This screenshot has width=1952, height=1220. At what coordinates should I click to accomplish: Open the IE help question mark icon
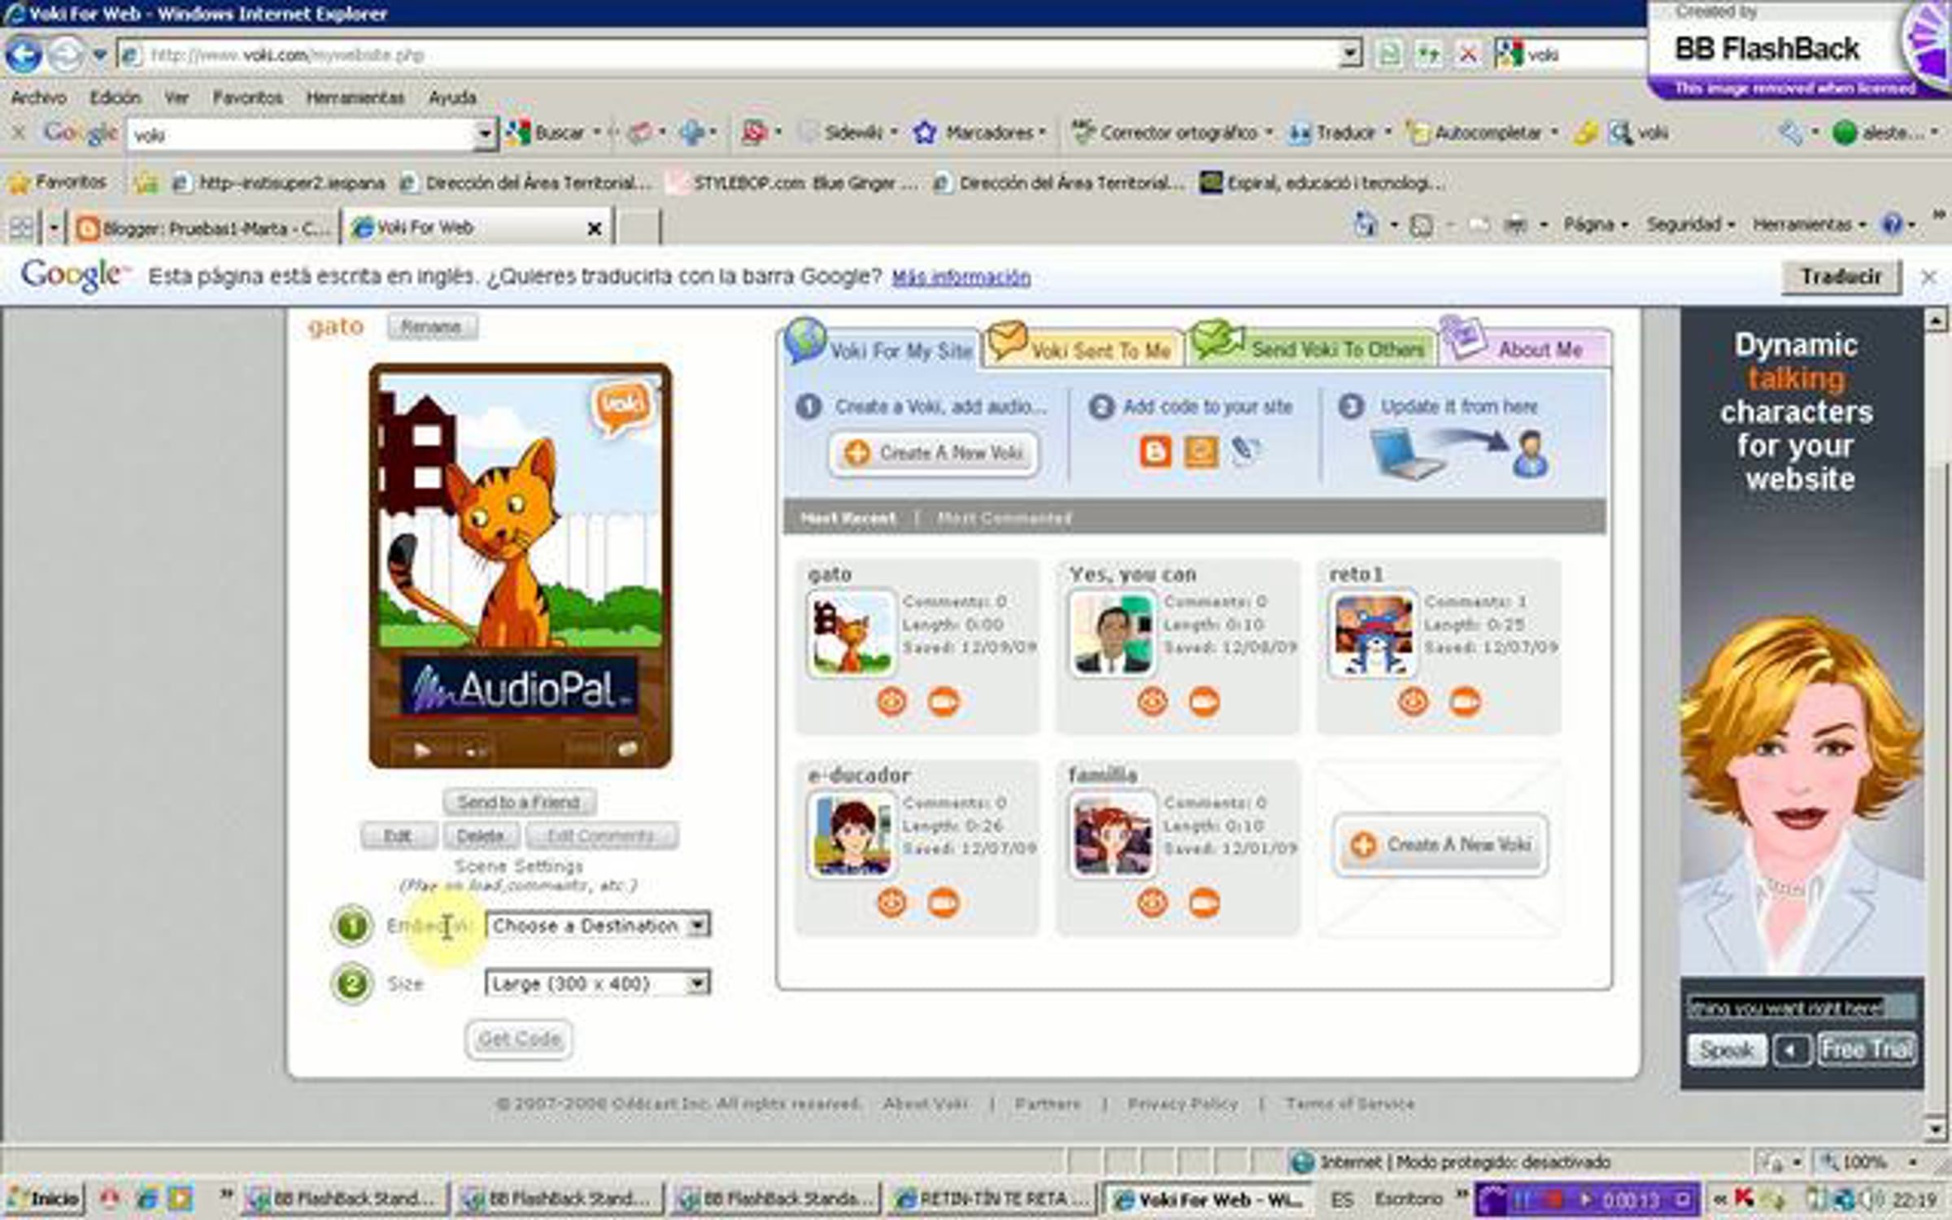click(1893, 225)
